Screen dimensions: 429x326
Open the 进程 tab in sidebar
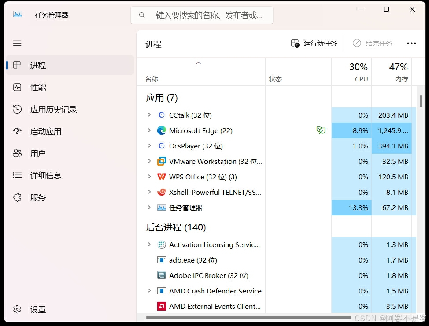(x=70, y=65)
